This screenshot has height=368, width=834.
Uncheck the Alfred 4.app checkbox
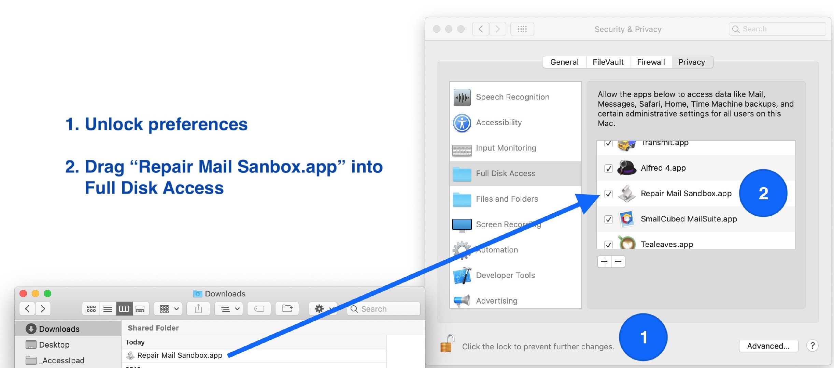point(608,168)
